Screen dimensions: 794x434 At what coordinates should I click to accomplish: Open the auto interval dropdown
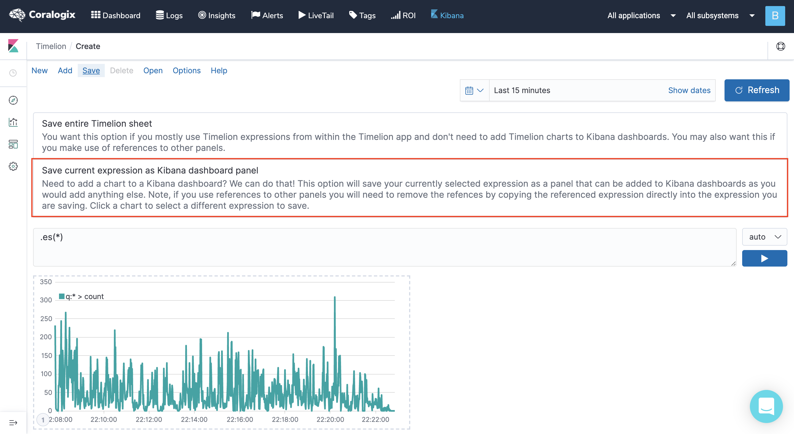pyautogui.click(x=765, y=237)
